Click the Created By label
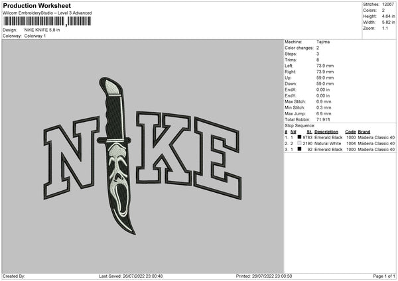Viewport: 398px width, 281px height. [14, 276]
